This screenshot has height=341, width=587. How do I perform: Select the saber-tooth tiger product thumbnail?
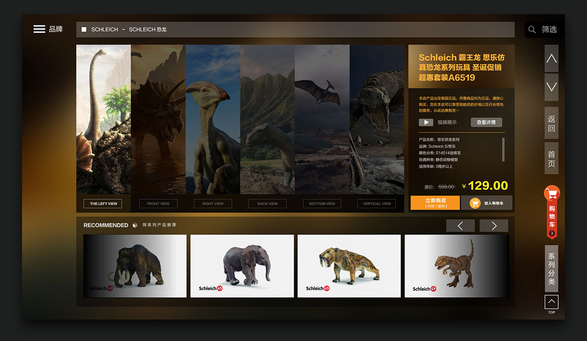pyautogui.click(x=349, y=266)
